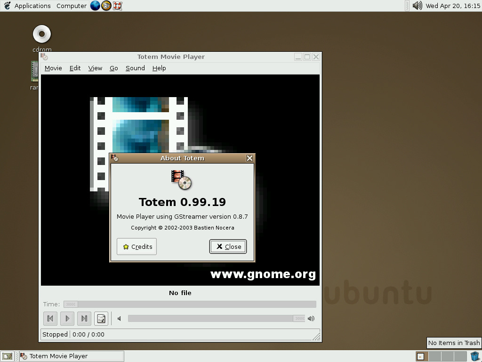Click the high volume speaker icon
The height and width of the screenshot is (362, 482).
pos(311,318)
